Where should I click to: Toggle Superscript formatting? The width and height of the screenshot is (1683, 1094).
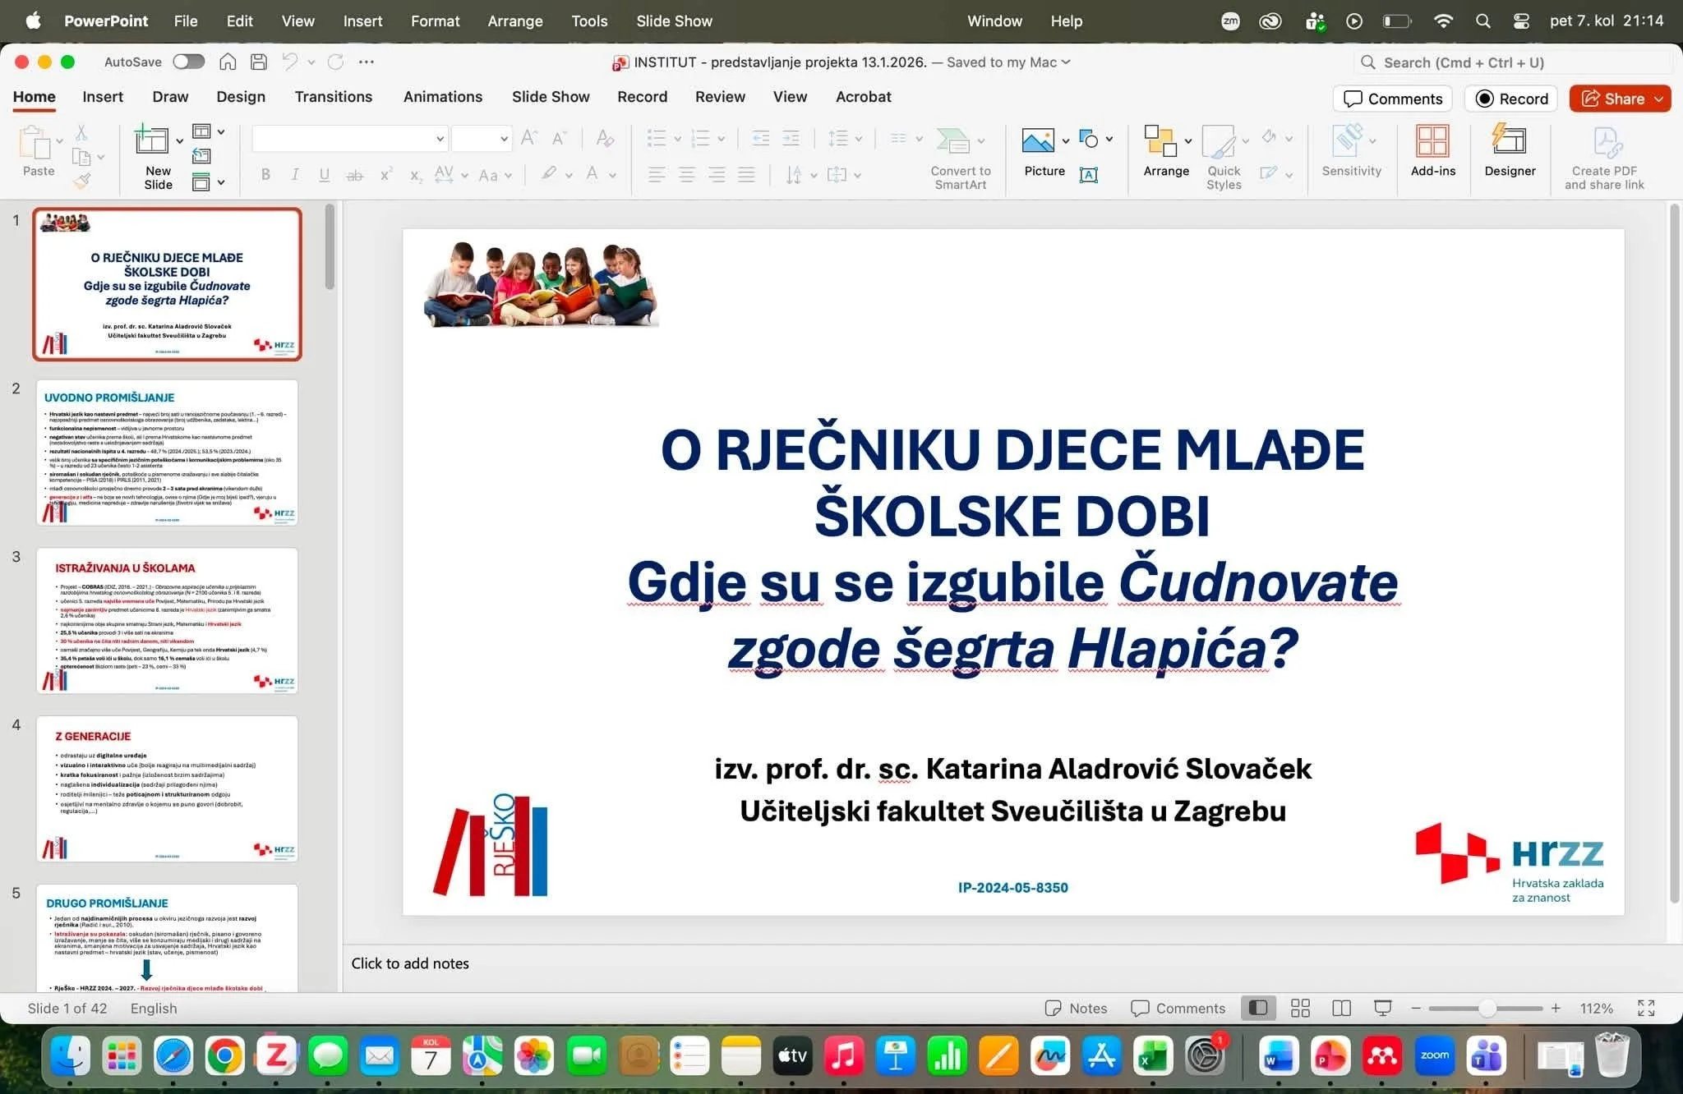click(x=386, y=174)
